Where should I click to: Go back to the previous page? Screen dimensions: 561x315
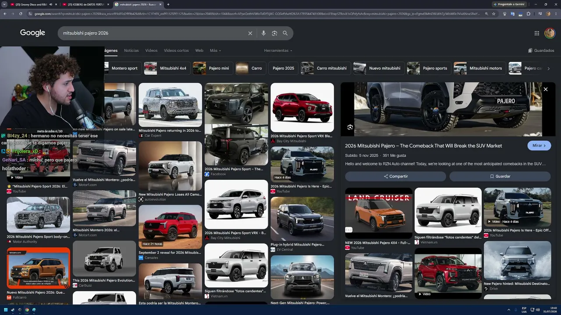[5, 14]
